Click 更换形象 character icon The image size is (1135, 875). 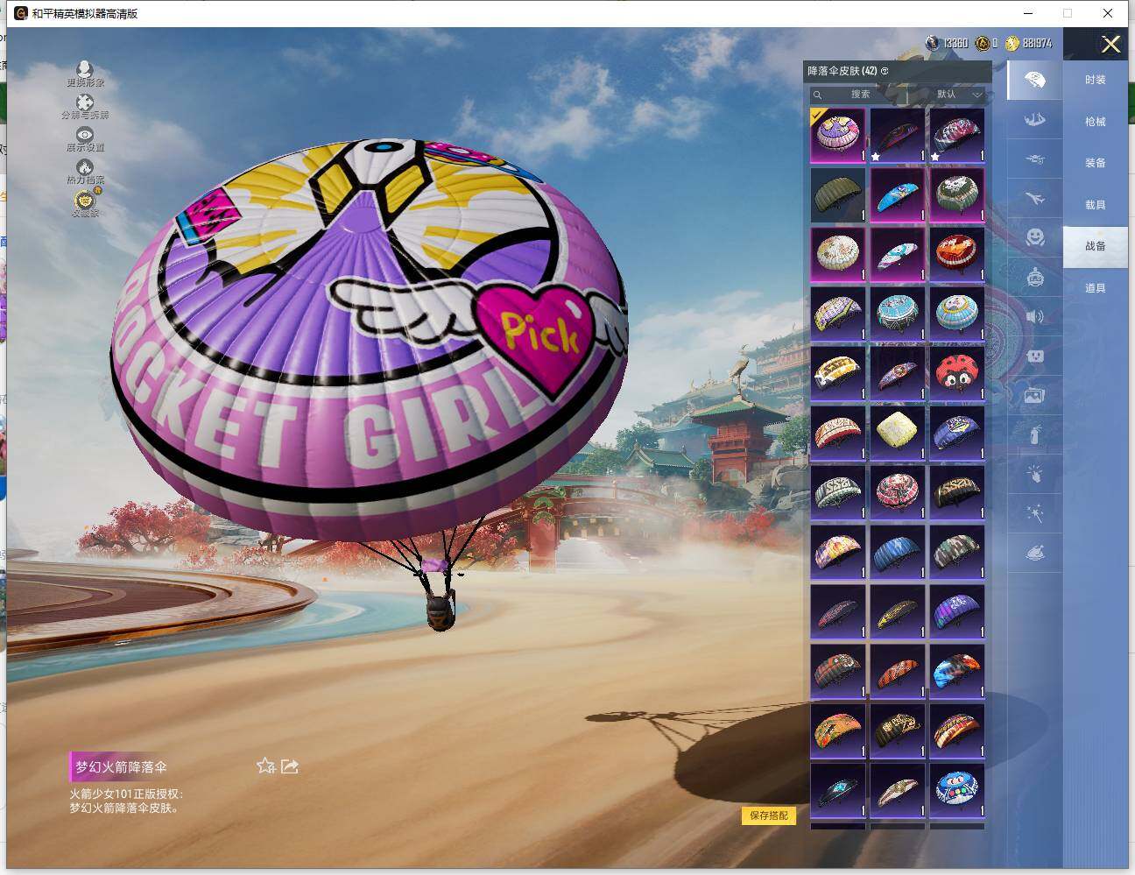click(85, 72)
